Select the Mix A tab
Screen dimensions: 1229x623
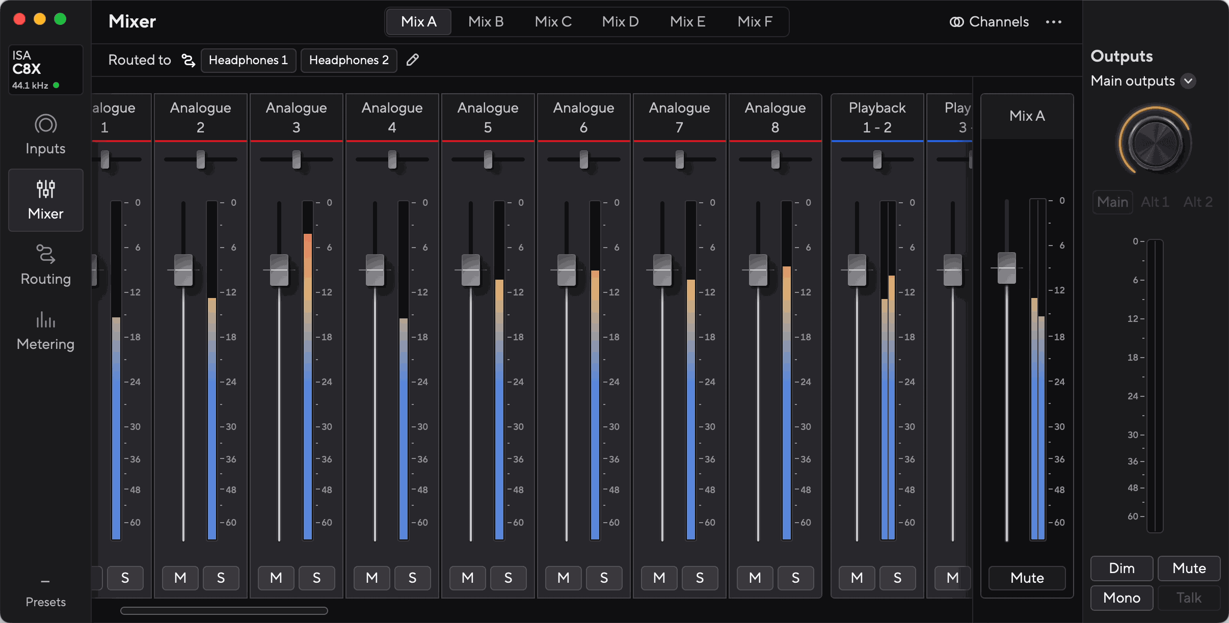pyautogui.click(x=419, y=22)
